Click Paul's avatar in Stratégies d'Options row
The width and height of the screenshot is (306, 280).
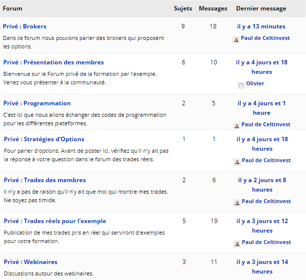click(x=237, y=161)
